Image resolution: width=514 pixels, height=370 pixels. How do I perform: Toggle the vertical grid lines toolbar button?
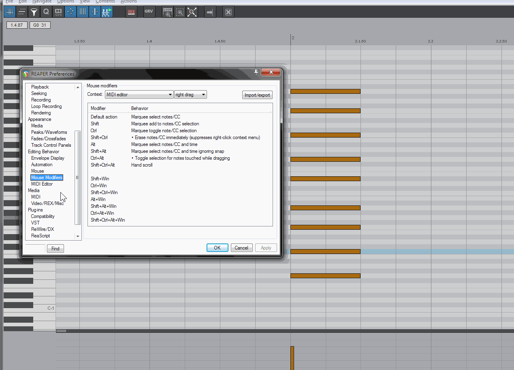[x=83, y=12]
